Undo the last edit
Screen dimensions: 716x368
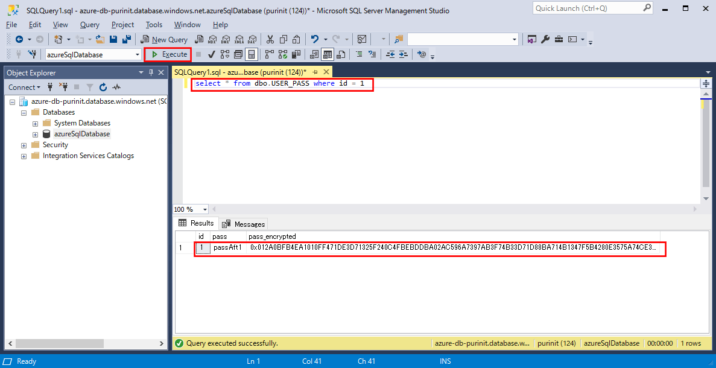(x=314, y=40)
